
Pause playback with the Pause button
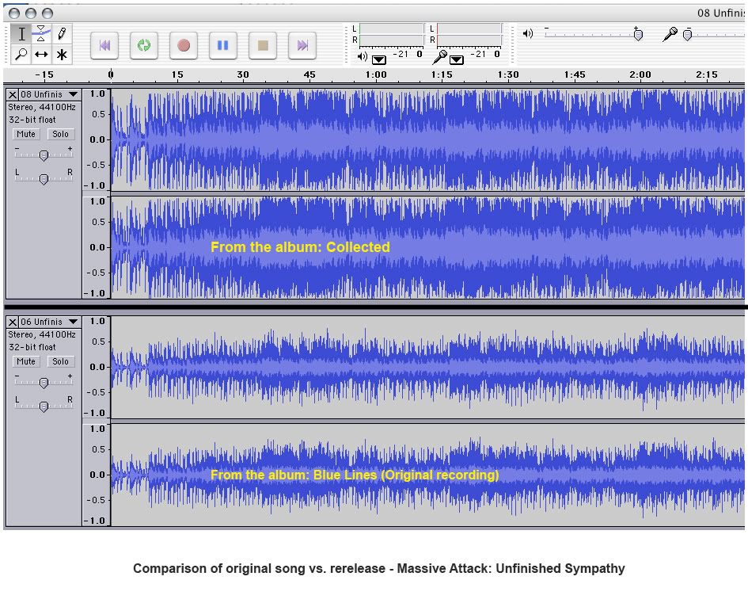[x=223, y=45]
